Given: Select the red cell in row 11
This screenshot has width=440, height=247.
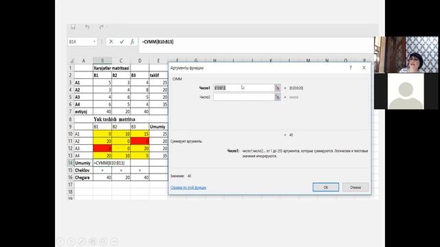Looking at the screenshot, I should point(140,141).
